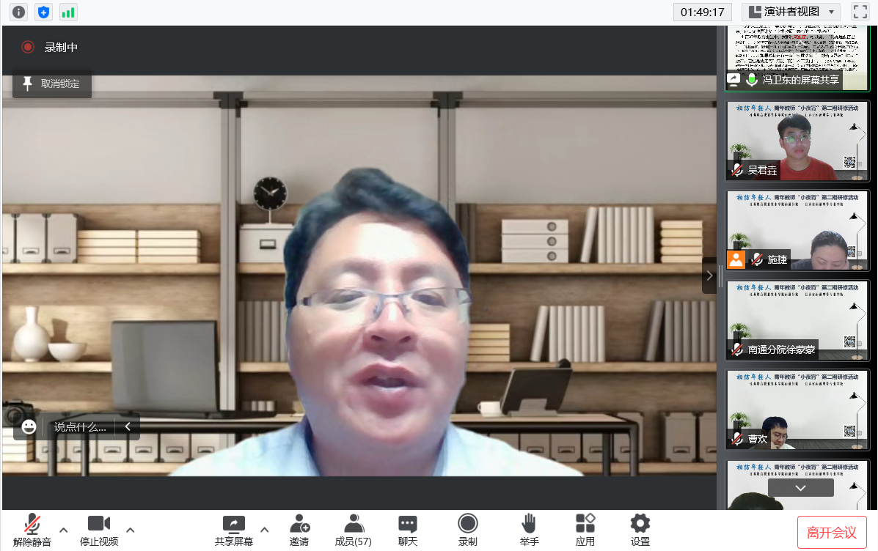Unmute microphone with 解除静音
This screenshot has width=878, height=551.
(32, 530)
